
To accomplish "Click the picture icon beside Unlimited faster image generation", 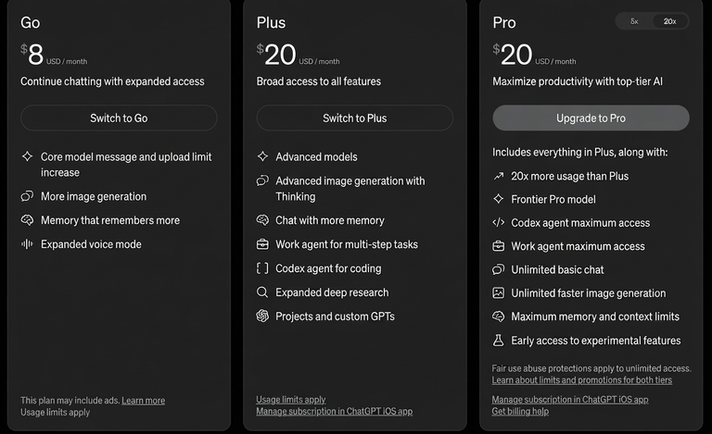I will (499, 292).
